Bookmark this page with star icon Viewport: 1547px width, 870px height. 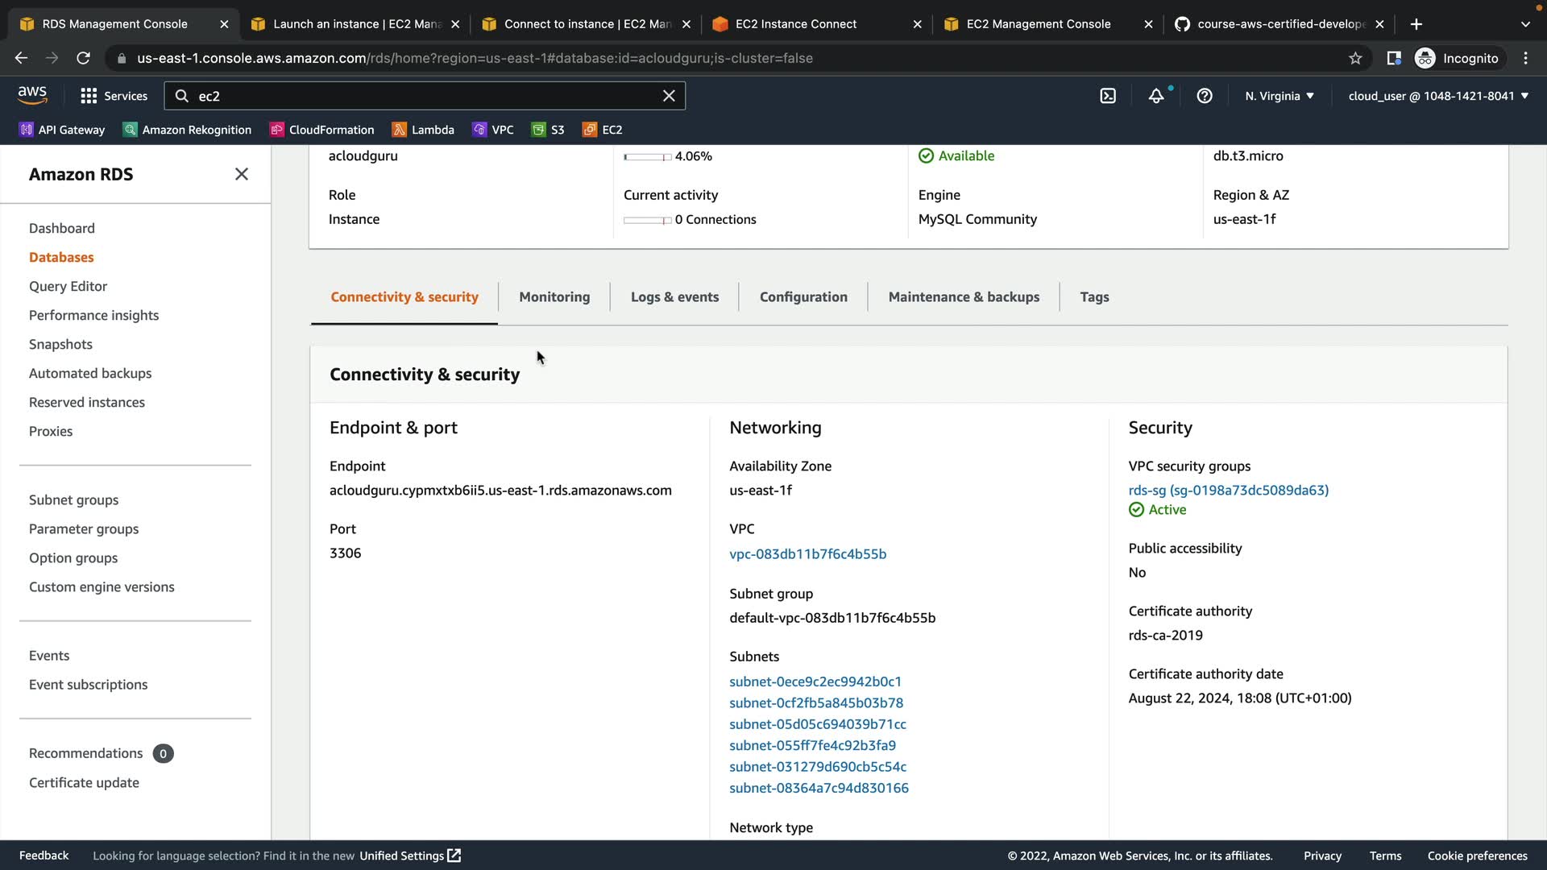tap(1355, 58)
